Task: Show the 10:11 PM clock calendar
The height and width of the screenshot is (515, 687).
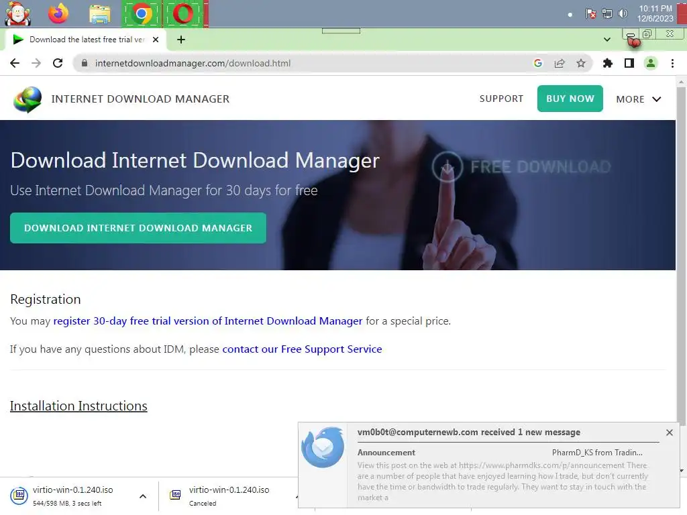Action: (x=655, y=13)
